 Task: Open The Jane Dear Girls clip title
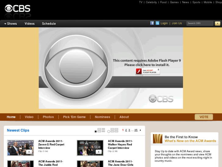[121, 163]
